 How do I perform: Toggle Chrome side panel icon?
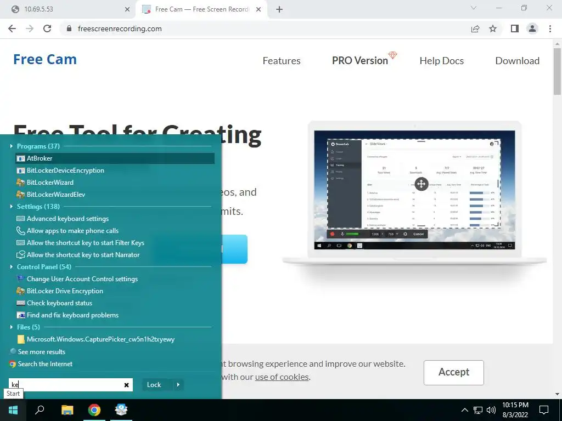(515, 29)
